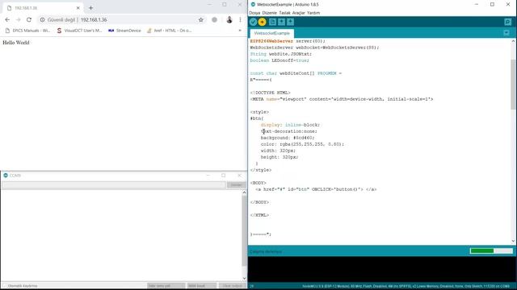
Task: Click the '</BODY>' code line
Action: pos(259,202)
